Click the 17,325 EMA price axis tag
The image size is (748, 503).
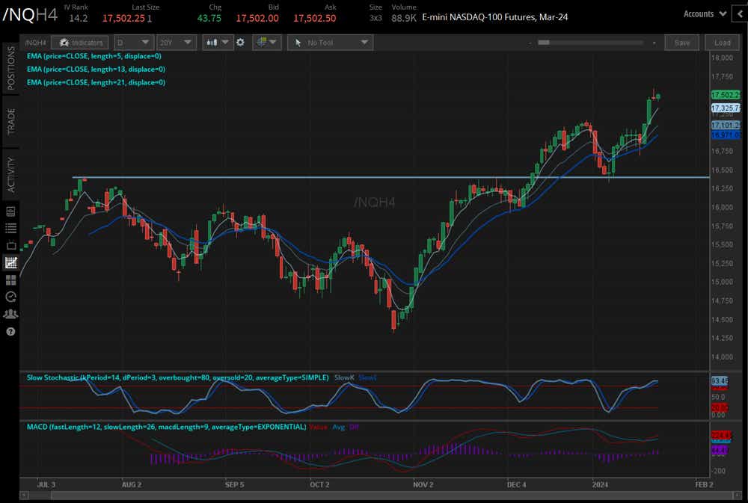click(726, 108)
